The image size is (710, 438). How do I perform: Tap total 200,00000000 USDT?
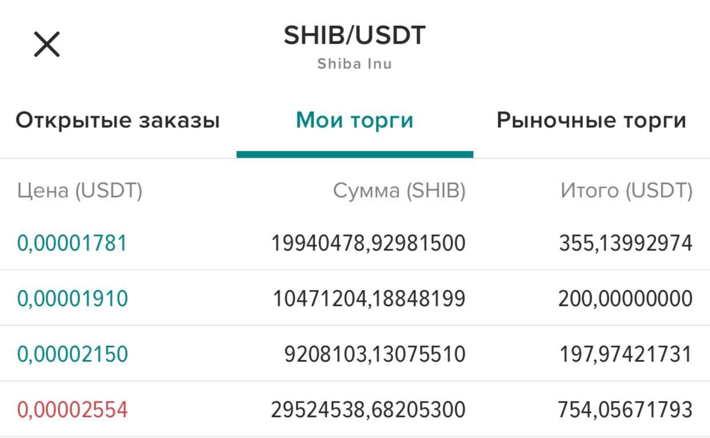626,299
